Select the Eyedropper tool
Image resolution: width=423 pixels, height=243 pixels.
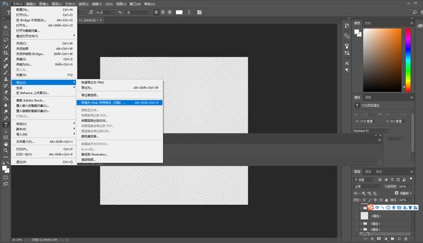pos(6,59)
